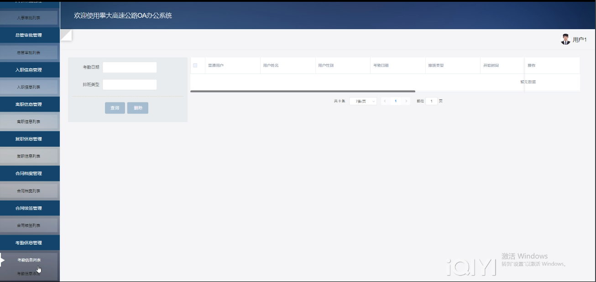
Task: Expand the 复职信息管理 menu group
Action: (x=29, y=139)
